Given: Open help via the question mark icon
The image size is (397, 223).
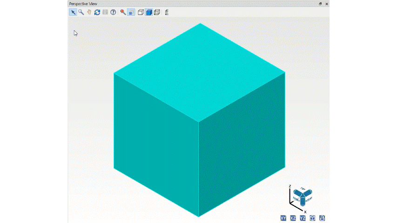Looking at the screenshot, I should pyautogui.click(x=113, y=12).
